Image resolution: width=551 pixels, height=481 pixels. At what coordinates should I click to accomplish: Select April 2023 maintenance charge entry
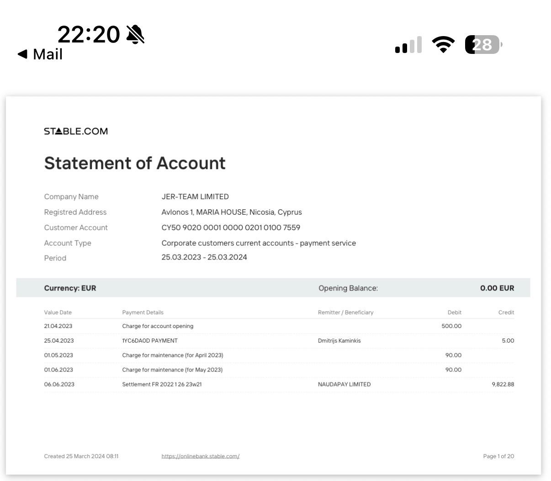click(x=173, y=355)
